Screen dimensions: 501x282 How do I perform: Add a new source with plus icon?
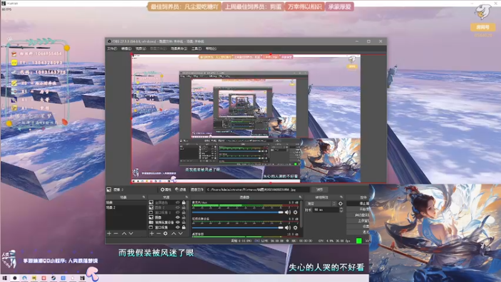(152, 234)
